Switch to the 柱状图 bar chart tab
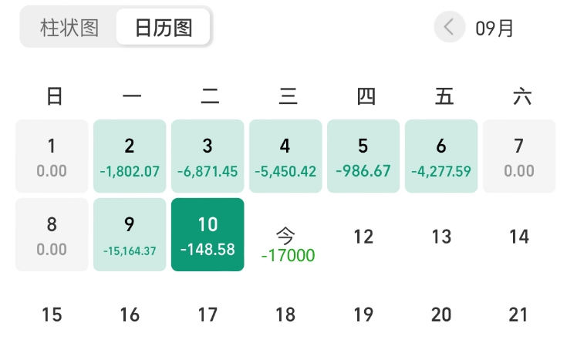 point(69,28)
